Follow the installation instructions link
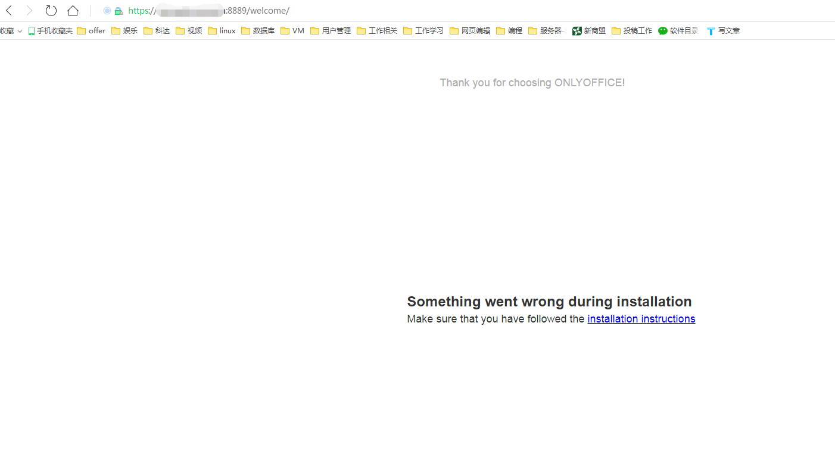The width and height of the screenshot is (835, 473). pyautogui.click(x=641, y=319)
